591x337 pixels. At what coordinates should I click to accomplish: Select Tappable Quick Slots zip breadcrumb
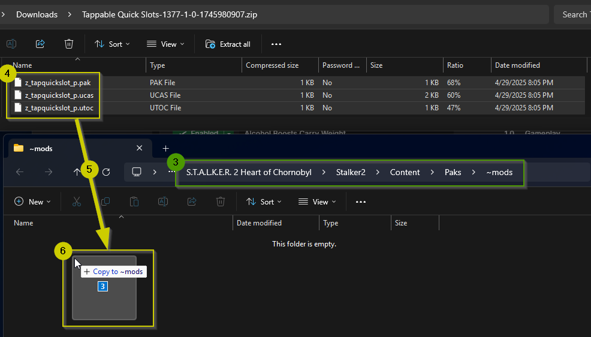point(170,15)
